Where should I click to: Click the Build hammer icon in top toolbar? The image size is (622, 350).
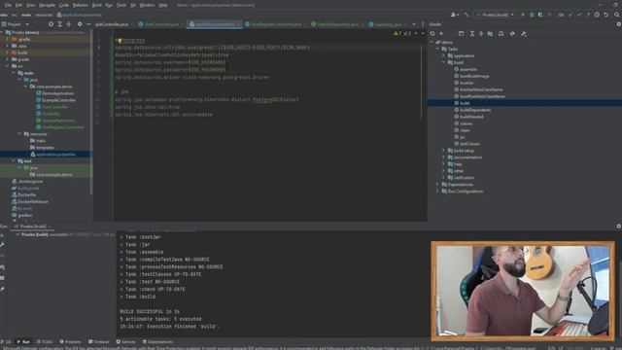(x=466, y=15)
